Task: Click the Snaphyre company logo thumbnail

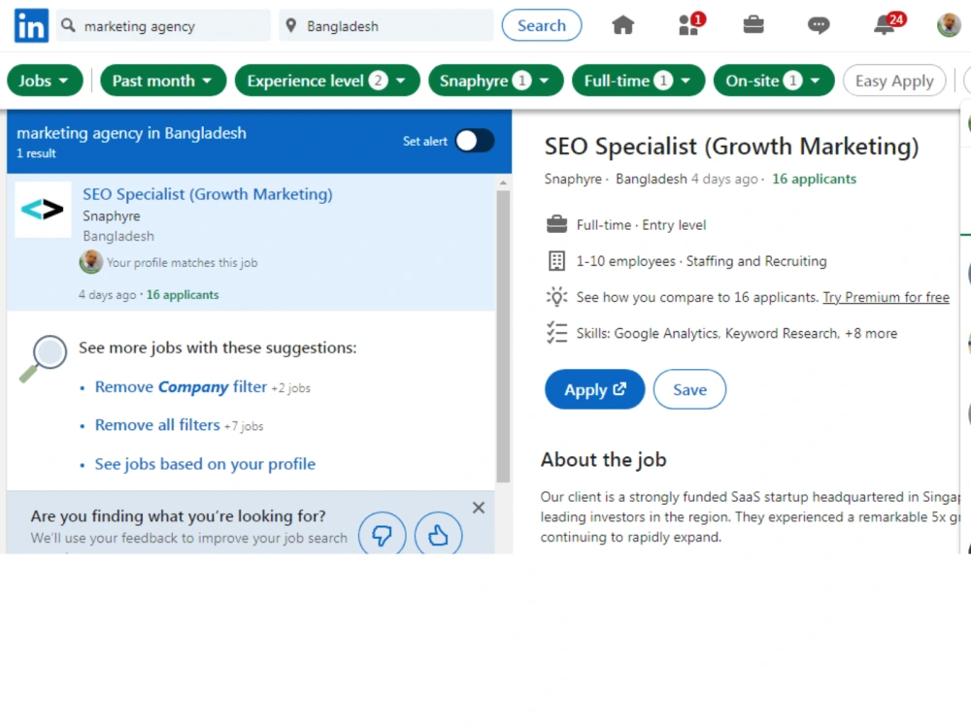Action: (x=43, y=210)
